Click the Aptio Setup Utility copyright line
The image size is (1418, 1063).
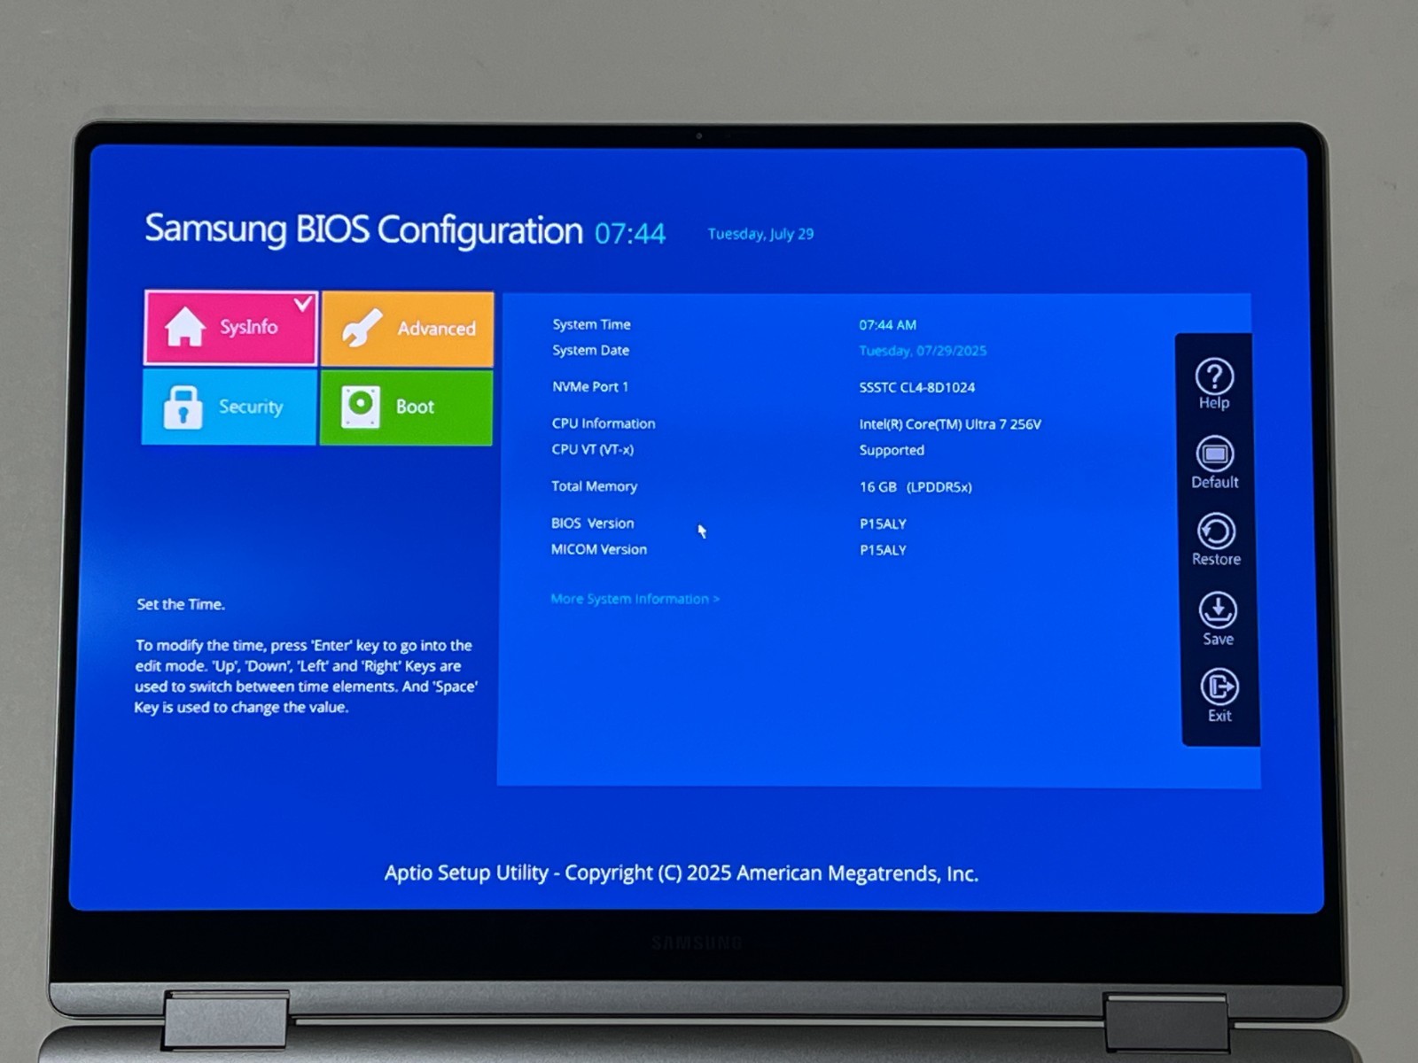point(681,873)
